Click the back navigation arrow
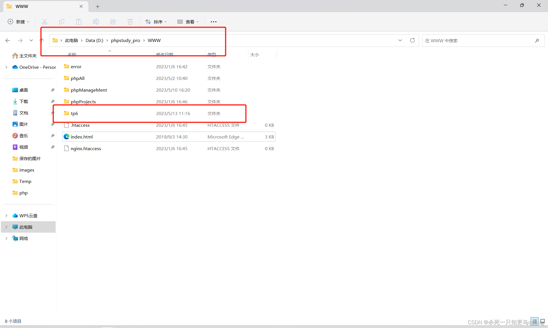Screen dimensions: 548x328 [x=8, y=40]
